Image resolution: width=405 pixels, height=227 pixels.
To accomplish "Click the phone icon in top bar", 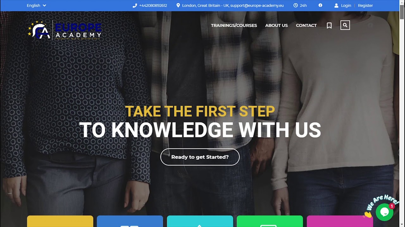I will [135, 5].
